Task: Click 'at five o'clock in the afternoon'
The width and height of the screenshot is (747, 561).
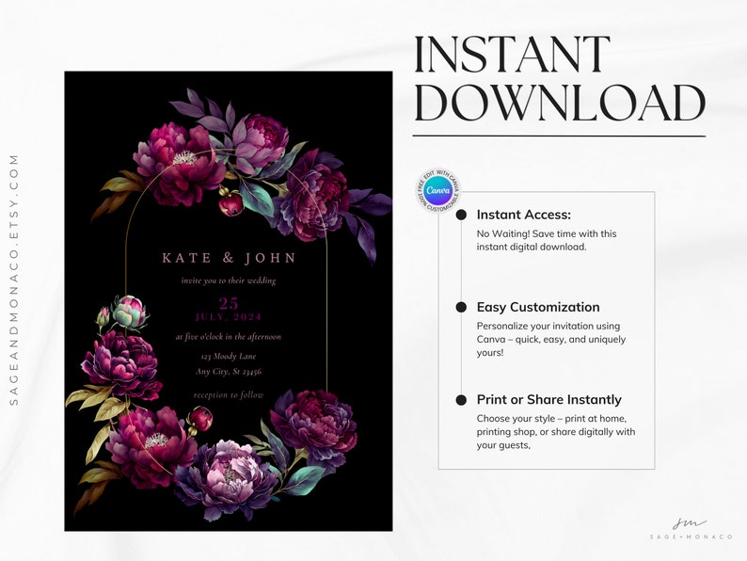Action: [229, 337]
